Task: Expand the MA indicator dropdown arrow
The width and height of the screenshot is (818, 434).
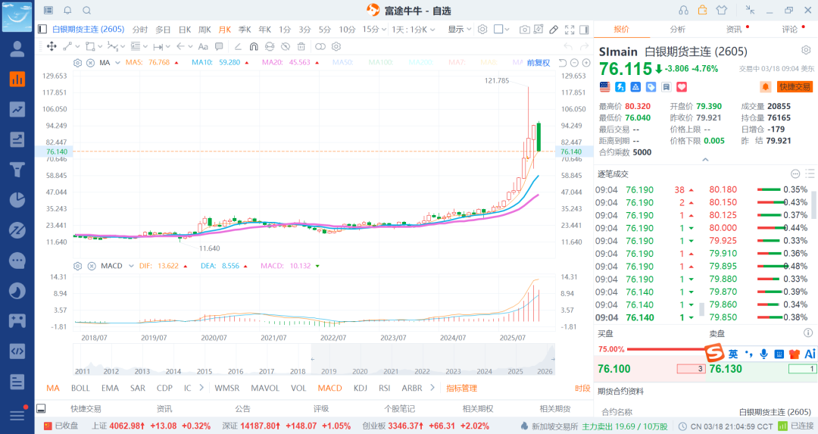Action: coord(117,63)
